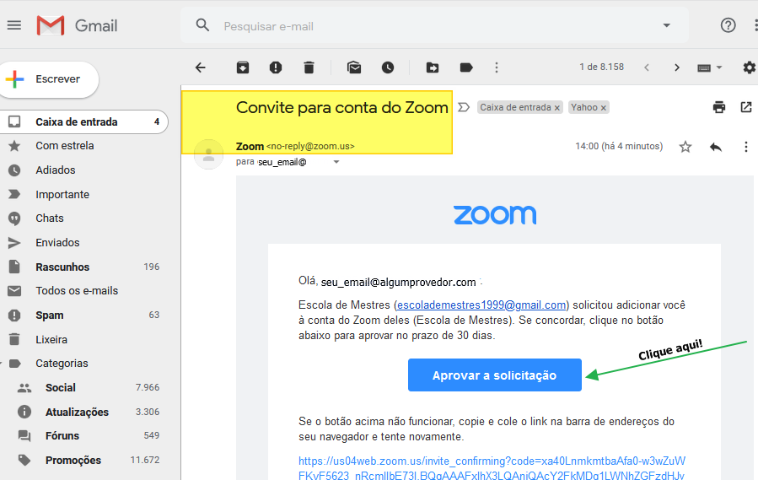758x480 pixels.
Task: Click the Zoom logo in email
Action: [x=495, y=215]
